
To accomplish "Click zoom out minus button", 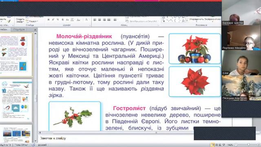I will (236, 145).
